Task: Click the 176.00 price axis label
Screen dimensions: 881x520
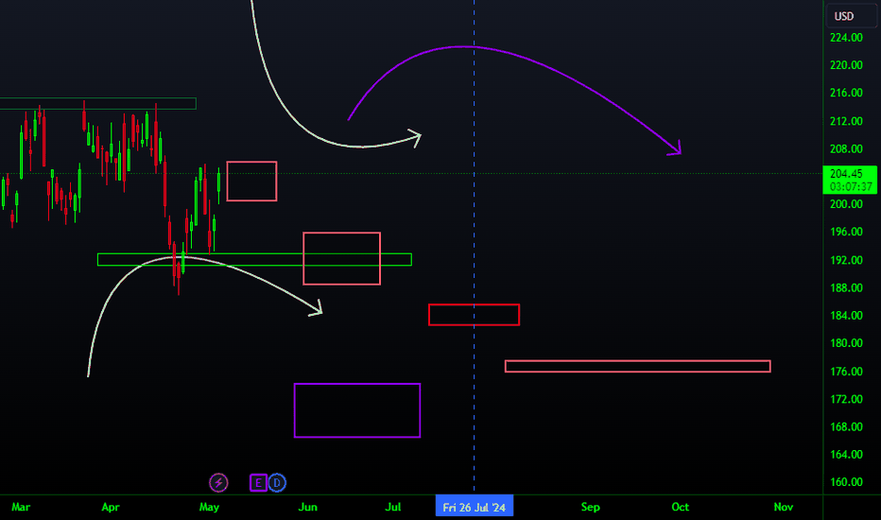Action: coord(846,371)
